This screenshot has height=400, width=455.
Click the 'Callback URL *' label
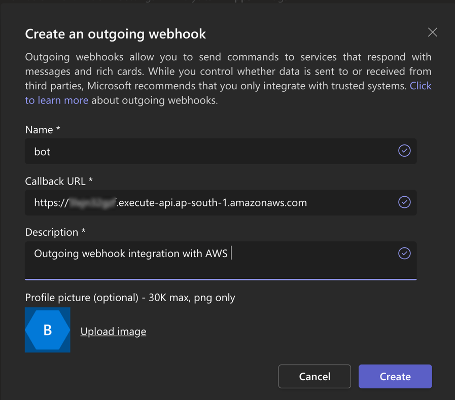[x=59, y=181]
